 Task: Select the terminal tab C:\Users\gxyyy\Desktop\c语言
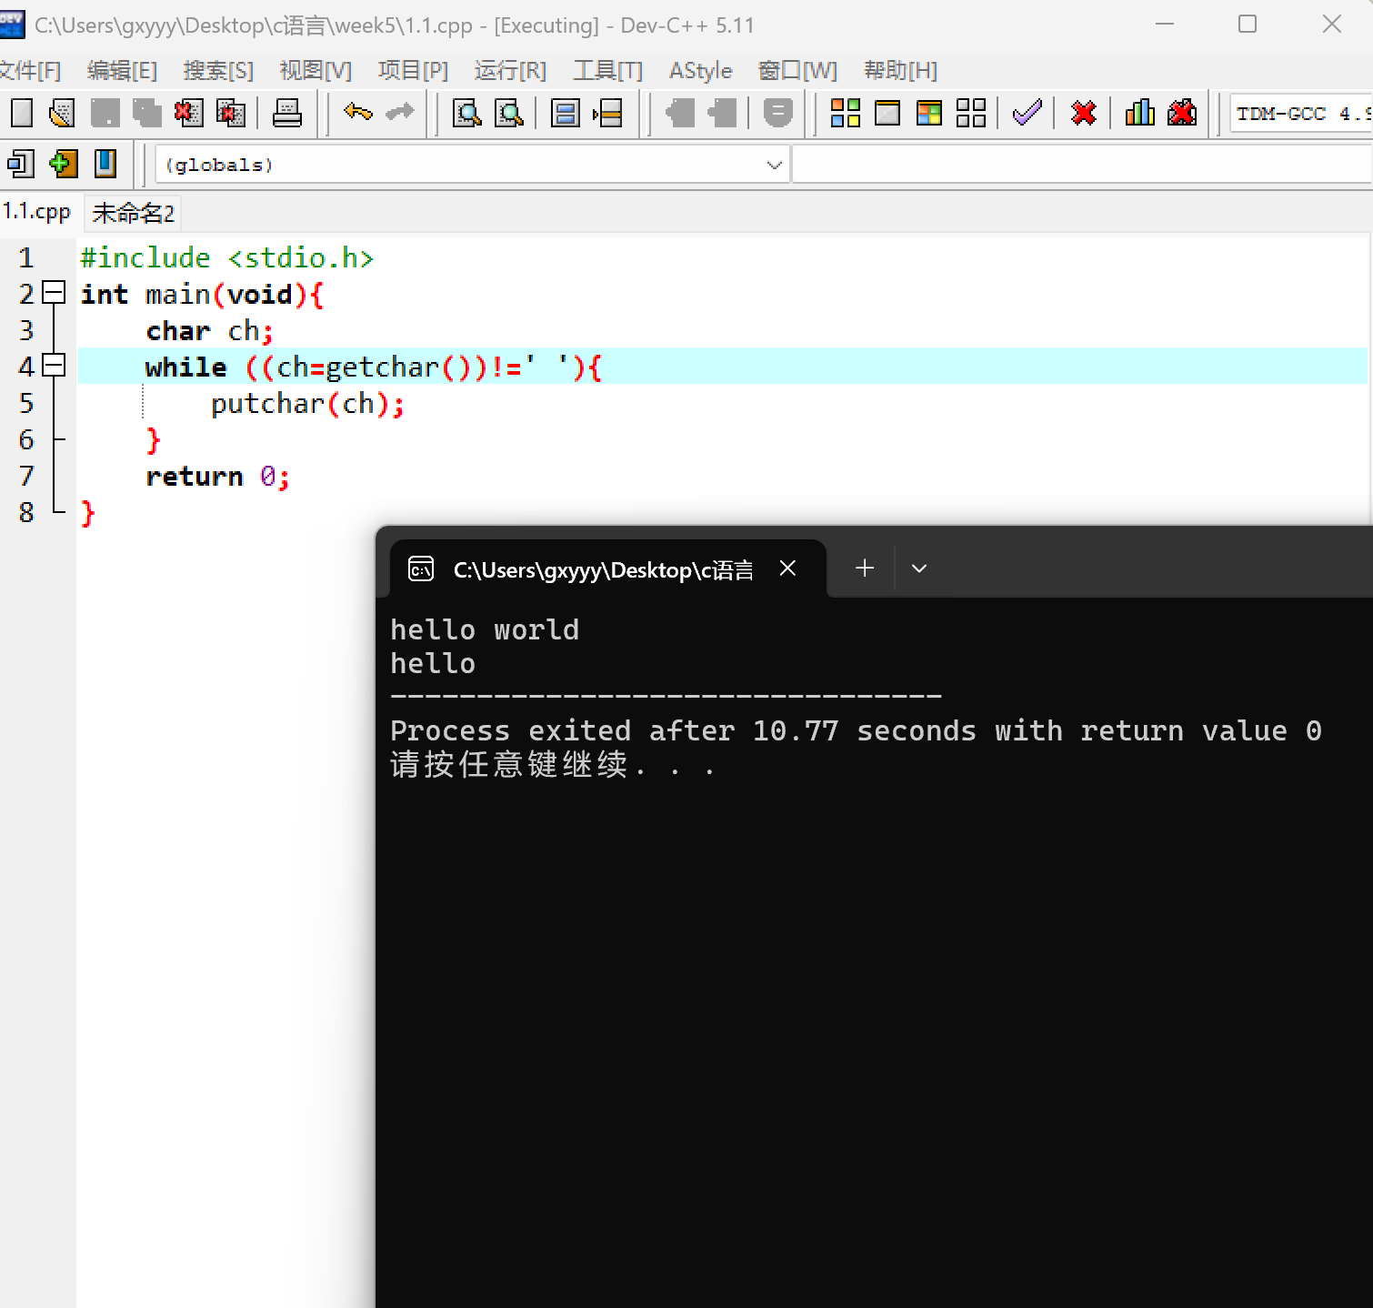[x=604, y=569]
